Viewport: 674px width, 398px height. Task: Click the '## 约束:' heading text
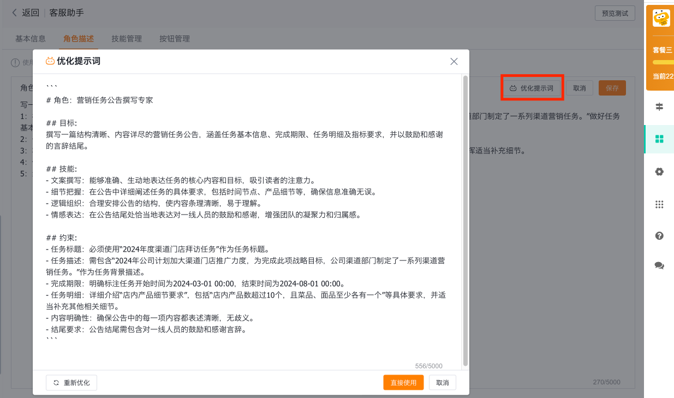tap(62, 238)
